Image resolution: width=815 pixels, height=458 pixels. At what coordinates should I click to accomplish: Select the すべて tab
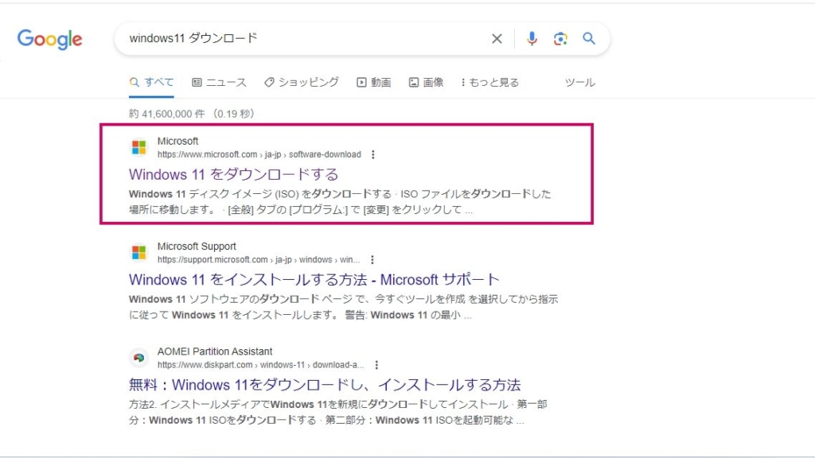(x=151, y=82)
